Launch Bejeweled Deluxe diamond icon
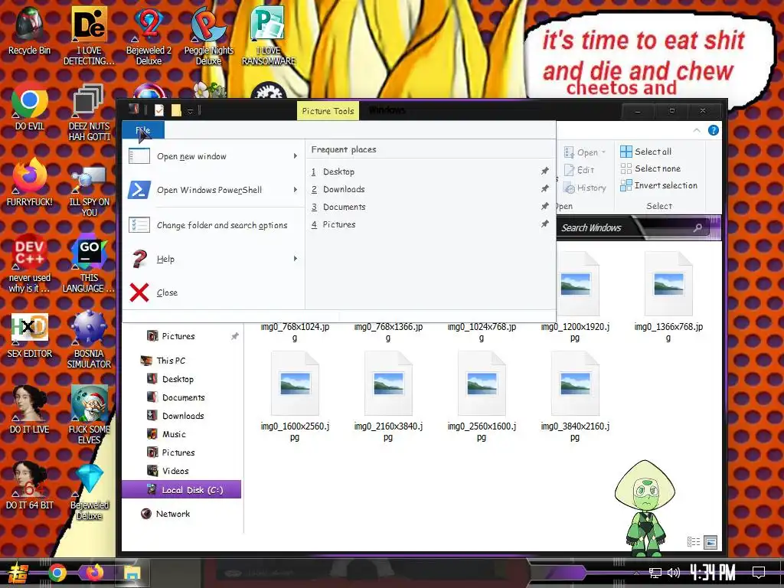 coord(89,491)
